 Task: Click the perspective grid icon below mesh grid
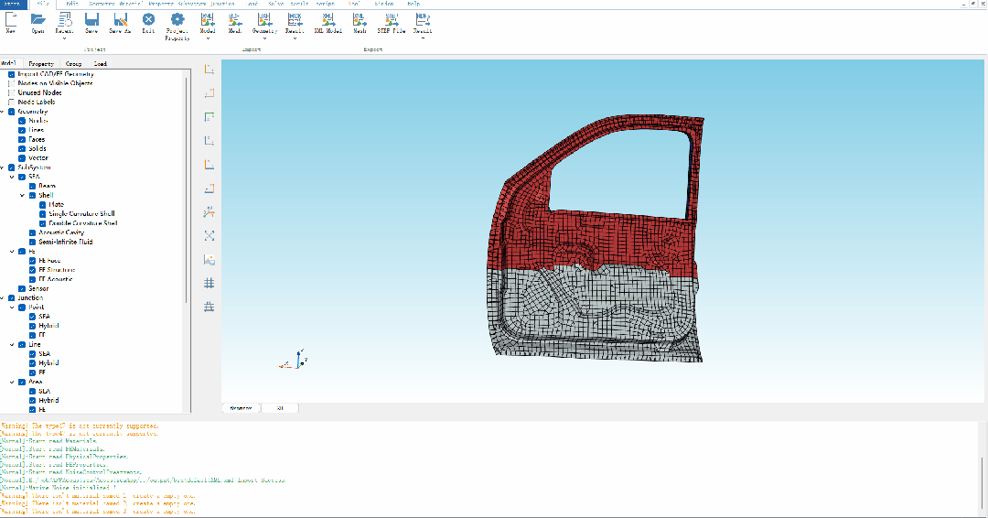pos(209,307)
